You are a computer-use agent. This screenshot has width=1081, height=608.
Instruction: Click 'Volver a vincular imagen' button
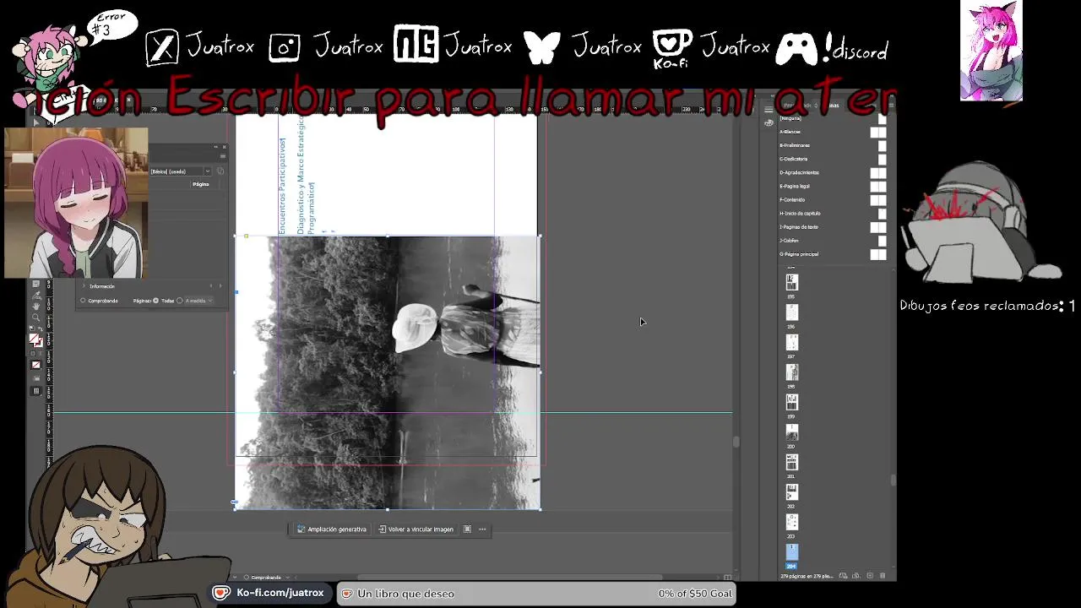pyautogui.click(x=416, y=529)
